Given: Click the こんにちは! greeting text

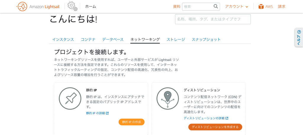Looking at the screenshot, I should 73,19.
